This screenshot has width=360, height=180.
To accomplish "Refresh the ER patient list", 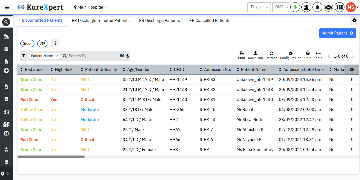I will [271, 55].
